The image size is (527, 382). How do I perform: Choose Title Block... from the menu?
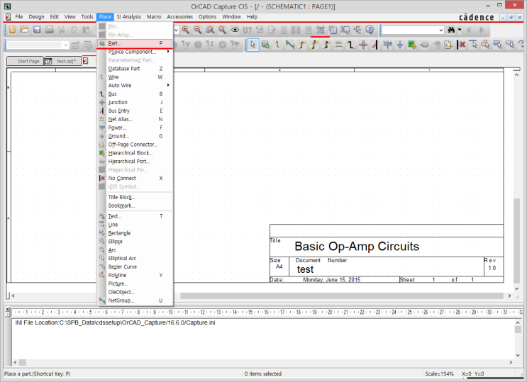coord(135,197)
